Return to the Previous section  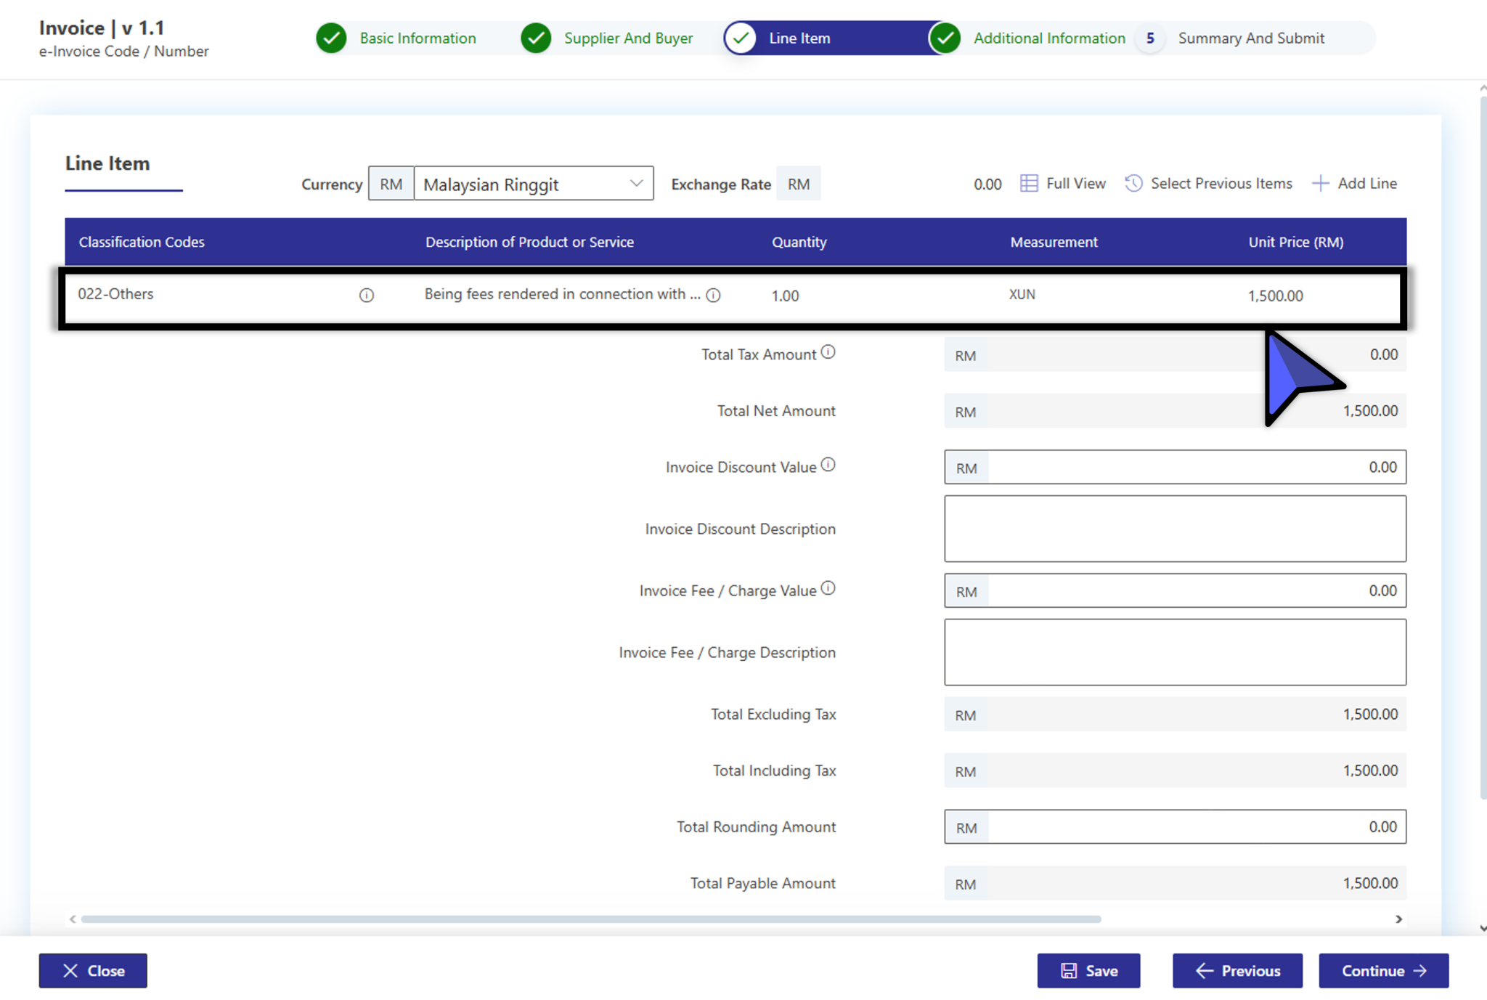point(1237,970)
